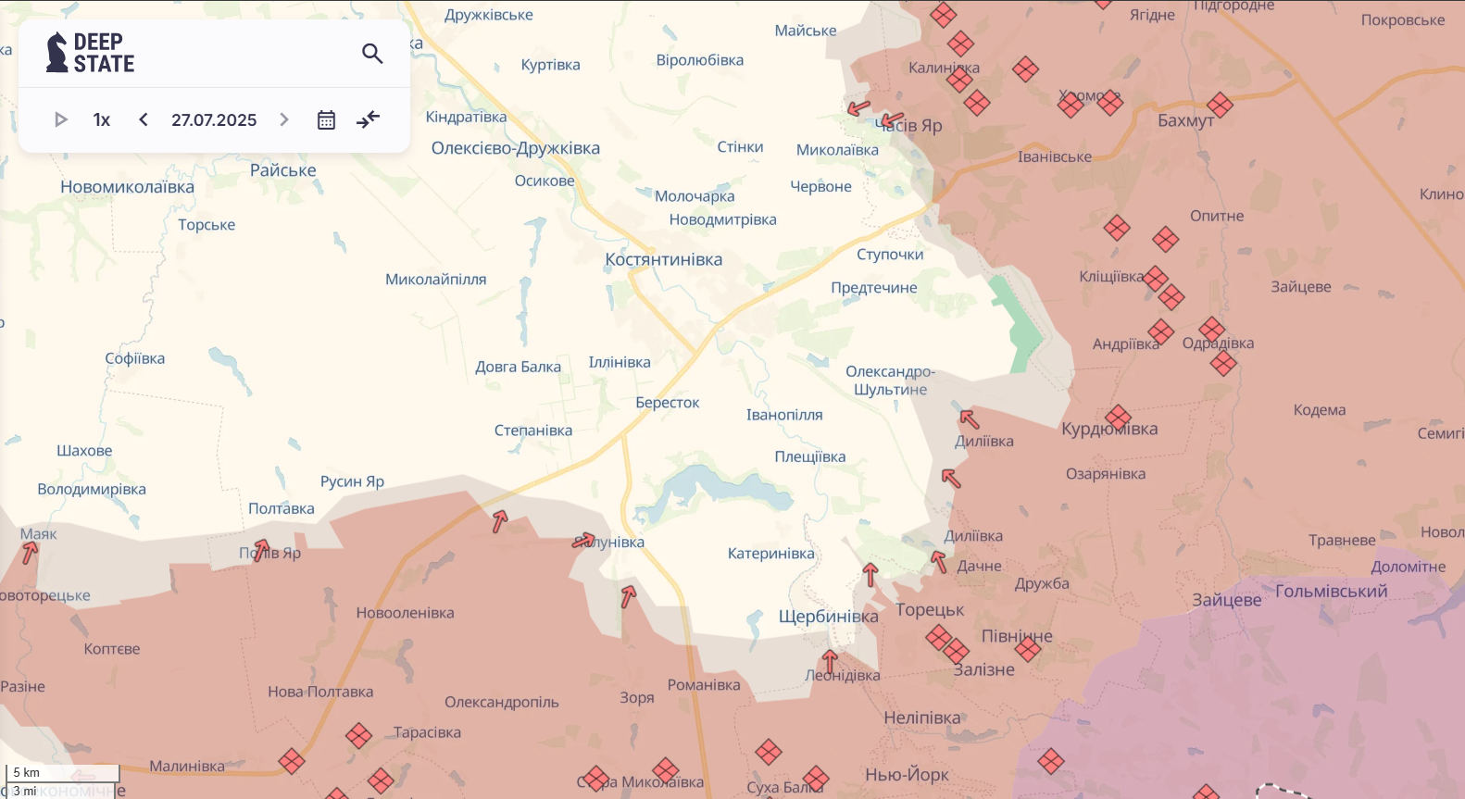Click the attack arrow west of Часів Яр
The image size is (1465, 799).
point(858,108)
